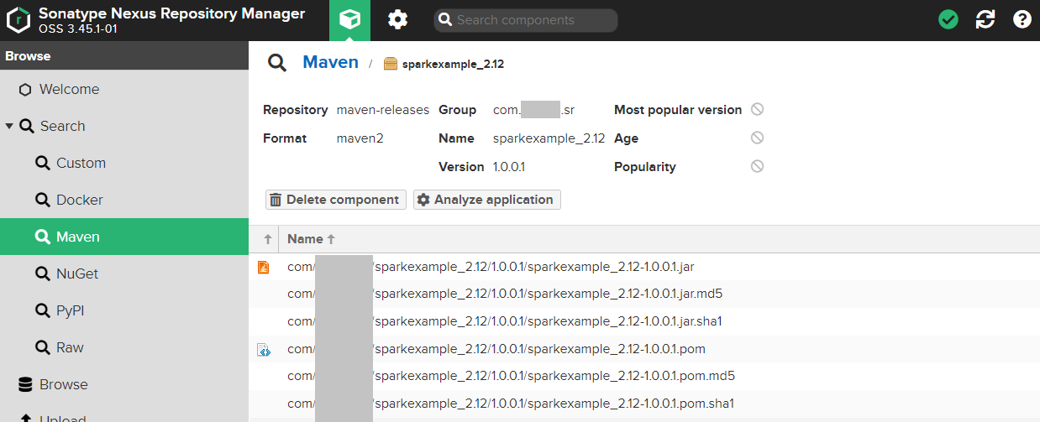Image resolution: width=1040 pixels, height=422 pixels.
Task: Click the Delete component button
Action: tap(336, 200)
